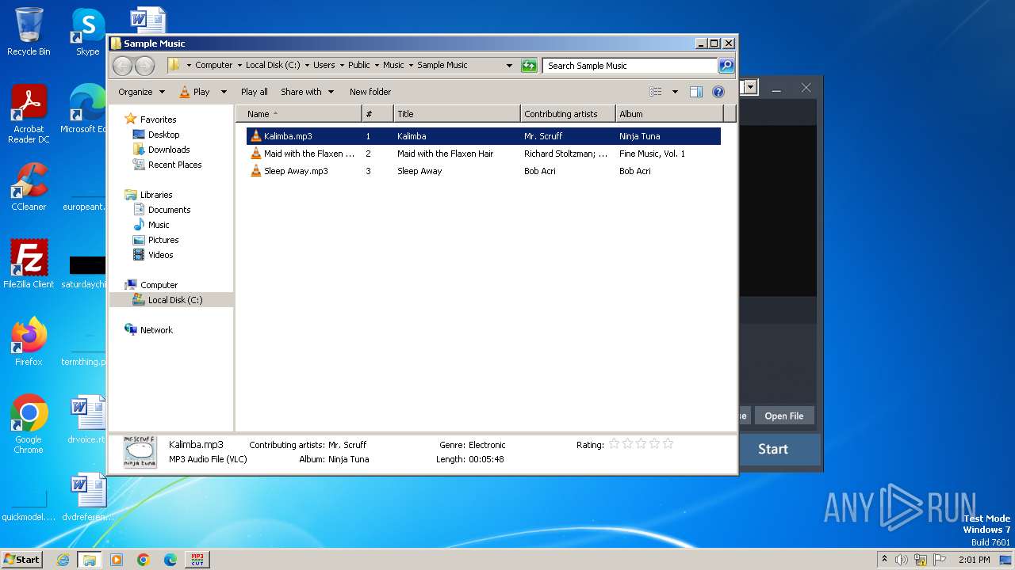Click the clock showing 2:01 PM
The height and width of the screenshot is (570, 1015).
click(975, 560)
